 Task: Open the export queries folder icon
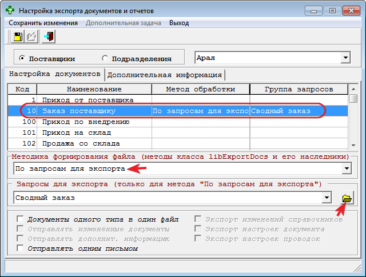pyautogui.click(x=347, y=198)
